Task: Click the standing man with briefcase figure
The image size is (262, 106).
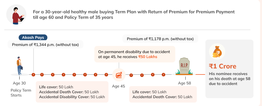Action: [x=19, y=66]
